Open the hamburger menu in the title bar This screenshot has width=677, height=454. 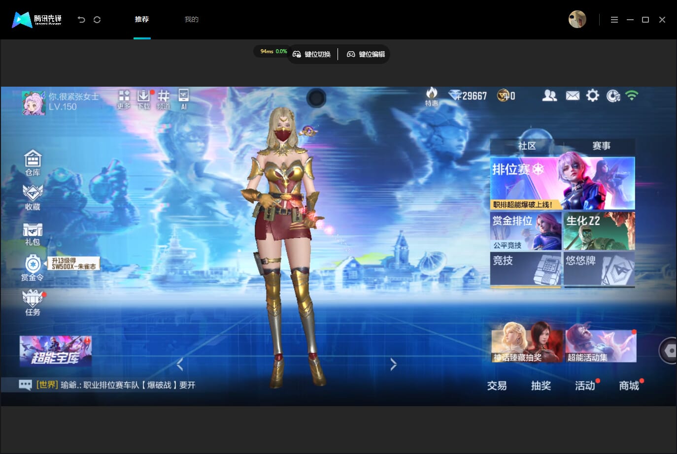tap(614, 20)
